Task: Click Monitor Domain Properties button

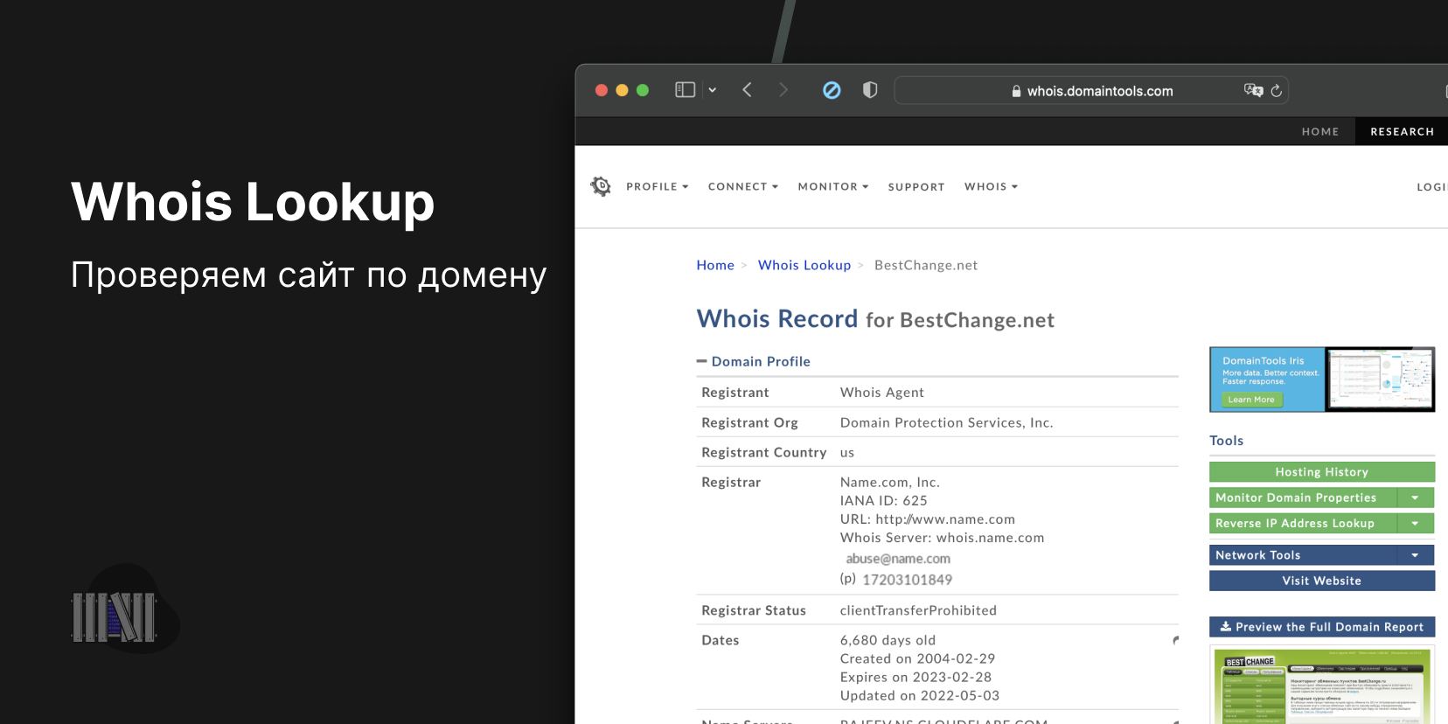Action: click(x=1303, y=498)
